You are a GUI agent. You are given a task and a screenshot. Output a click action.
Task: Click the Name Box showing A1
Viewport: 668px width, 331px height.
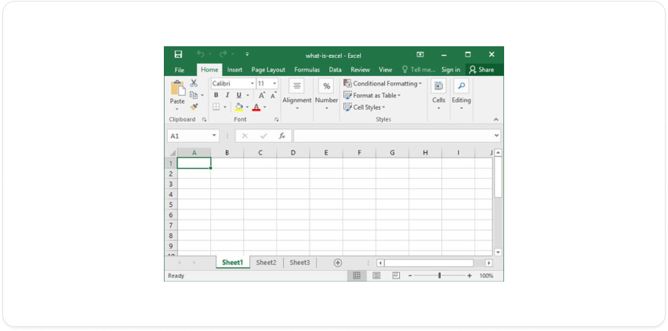[193, 136]
